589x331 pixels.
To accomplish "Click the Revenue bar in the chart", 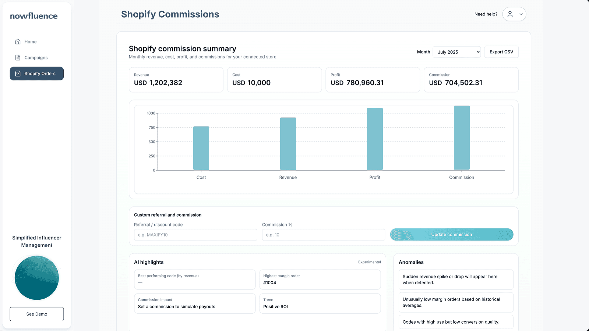I will 288,144.
